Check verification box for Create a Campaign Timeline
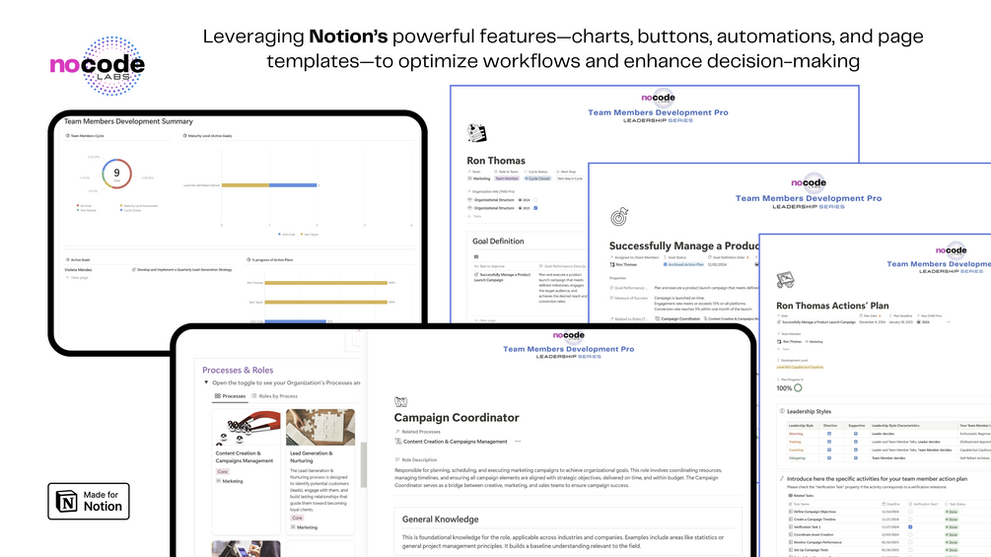Screen dimensions: 991x557 click(x=910, y=520)
